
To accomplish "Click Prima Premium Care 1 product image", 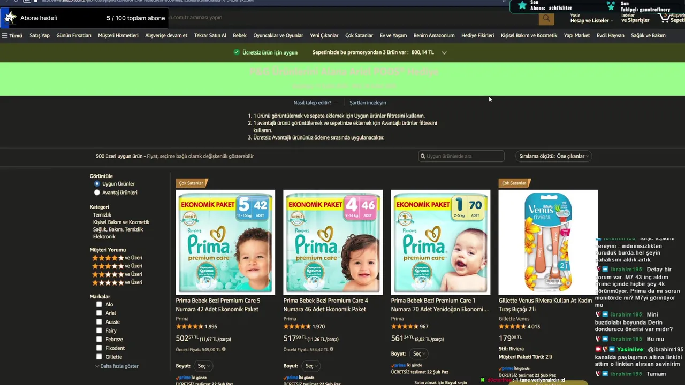I will coord(440,242).
